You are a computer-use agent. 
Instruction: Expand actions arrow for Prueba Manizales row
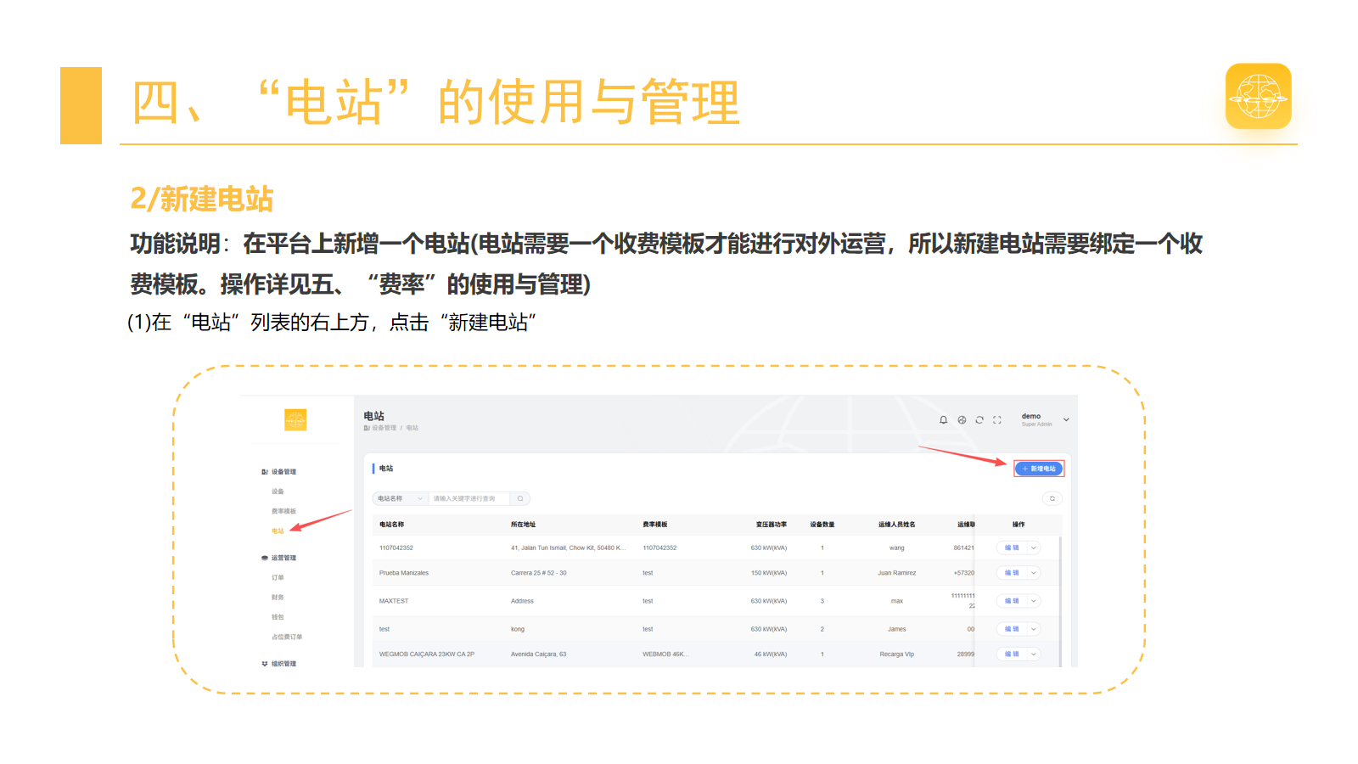click(1034, 573)
